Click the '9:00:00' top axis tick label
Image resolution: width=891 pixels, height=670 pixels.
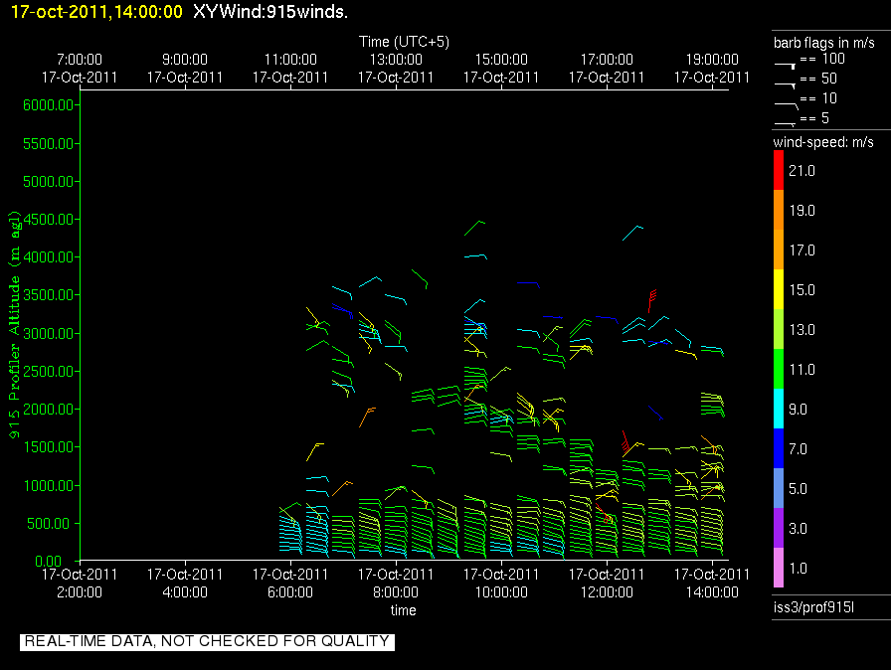click(x=185, y=59)
